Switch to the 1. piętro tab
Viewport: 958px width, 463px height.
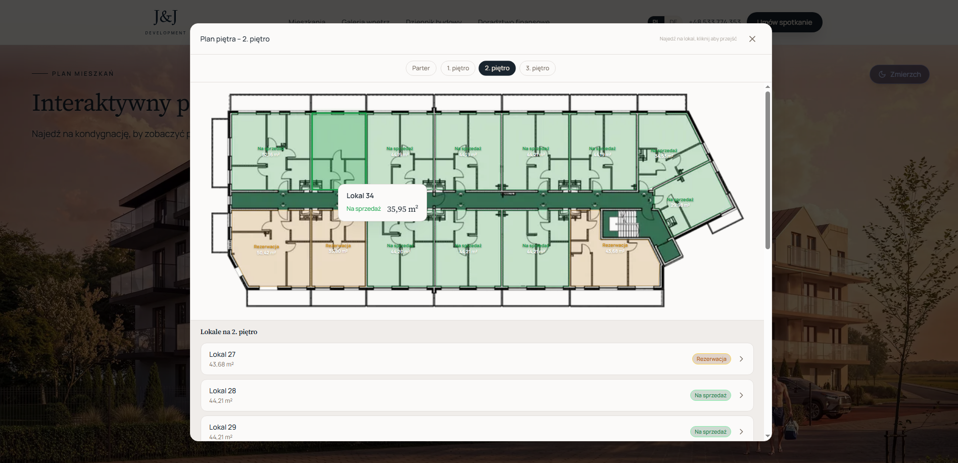458,68
